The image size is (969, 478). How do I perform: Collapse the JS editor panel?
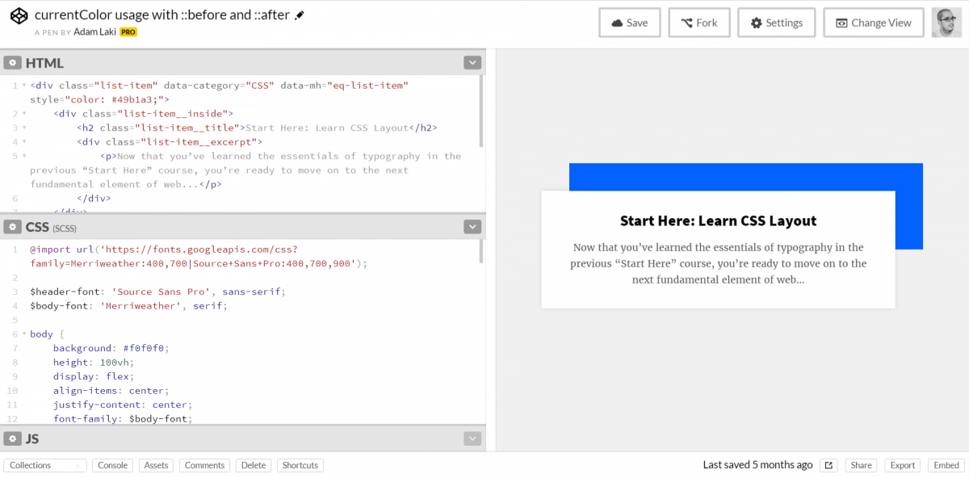(x=472, y=438)
